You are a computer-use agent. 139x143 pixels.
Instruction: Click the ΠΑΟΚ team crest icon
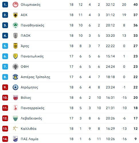(x=15, y=36)
